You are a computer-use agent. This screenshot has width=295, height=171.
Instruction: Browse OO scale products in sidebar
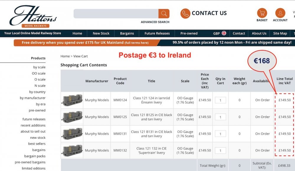(x=39, y=73)
